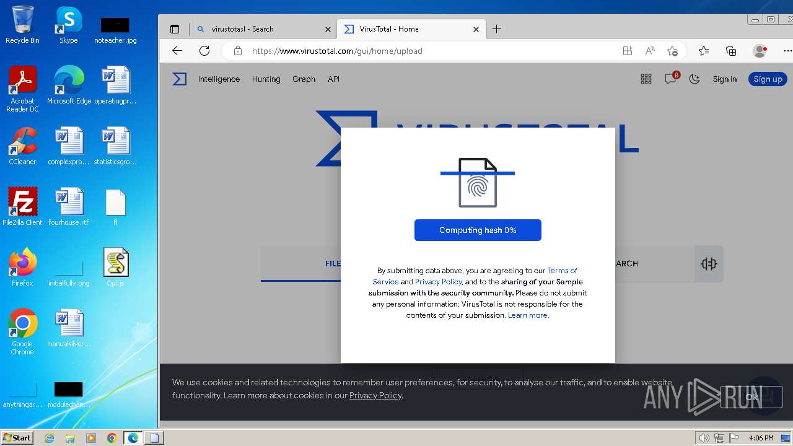
Task: Open the Intelligence menu item
Action: pyautogui.click(x=219, y=79)
